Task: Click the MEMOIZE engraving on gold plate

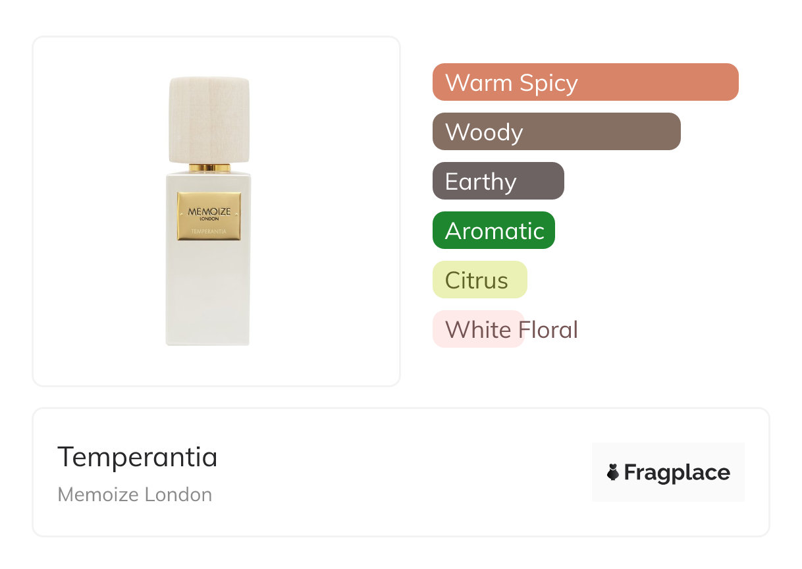Action: (209, 211)
